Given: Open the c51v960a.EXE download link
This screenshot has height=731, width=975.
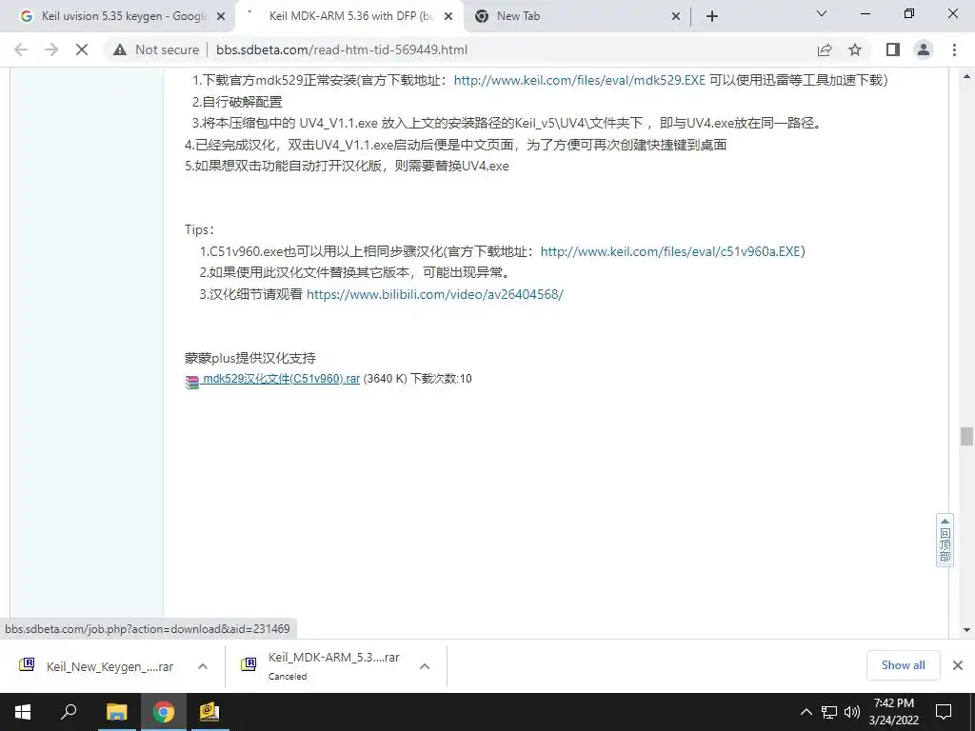Looking at the screenshot, I should (670, 251).
